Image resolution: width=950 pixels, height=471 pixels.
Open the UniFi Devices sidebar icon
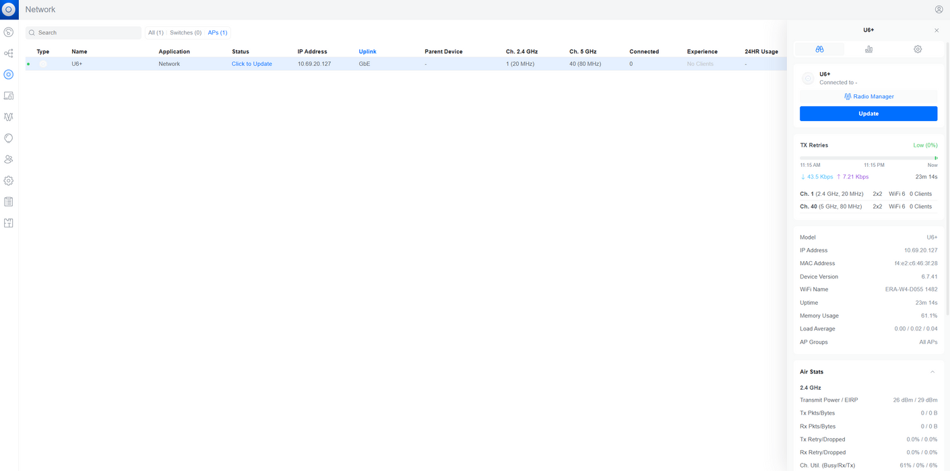click(x=9, y=75)
